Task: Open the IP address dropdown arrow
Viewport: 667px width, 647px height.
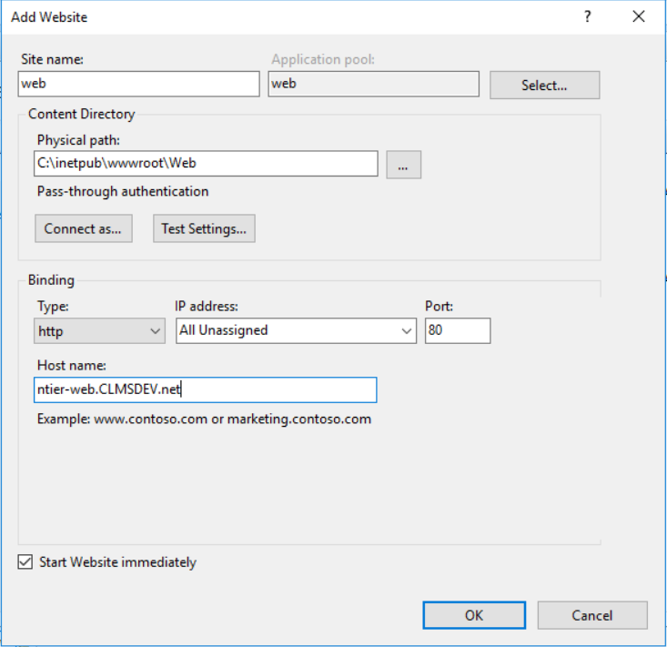Action: click(407, 331)
